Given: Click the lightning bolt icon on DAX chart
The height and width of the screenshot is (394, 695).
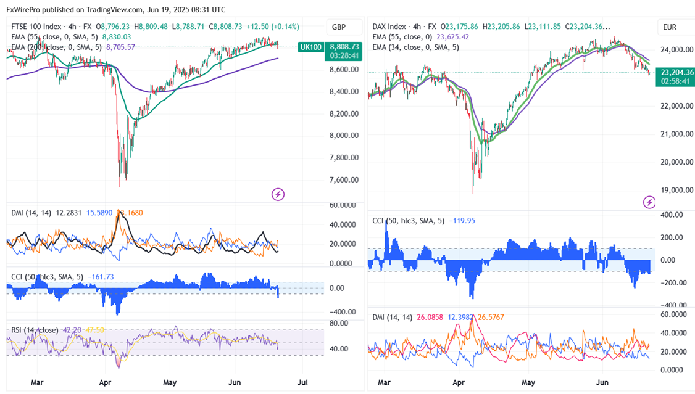Looking at the screenshot, I should click(x=649, y=202).
